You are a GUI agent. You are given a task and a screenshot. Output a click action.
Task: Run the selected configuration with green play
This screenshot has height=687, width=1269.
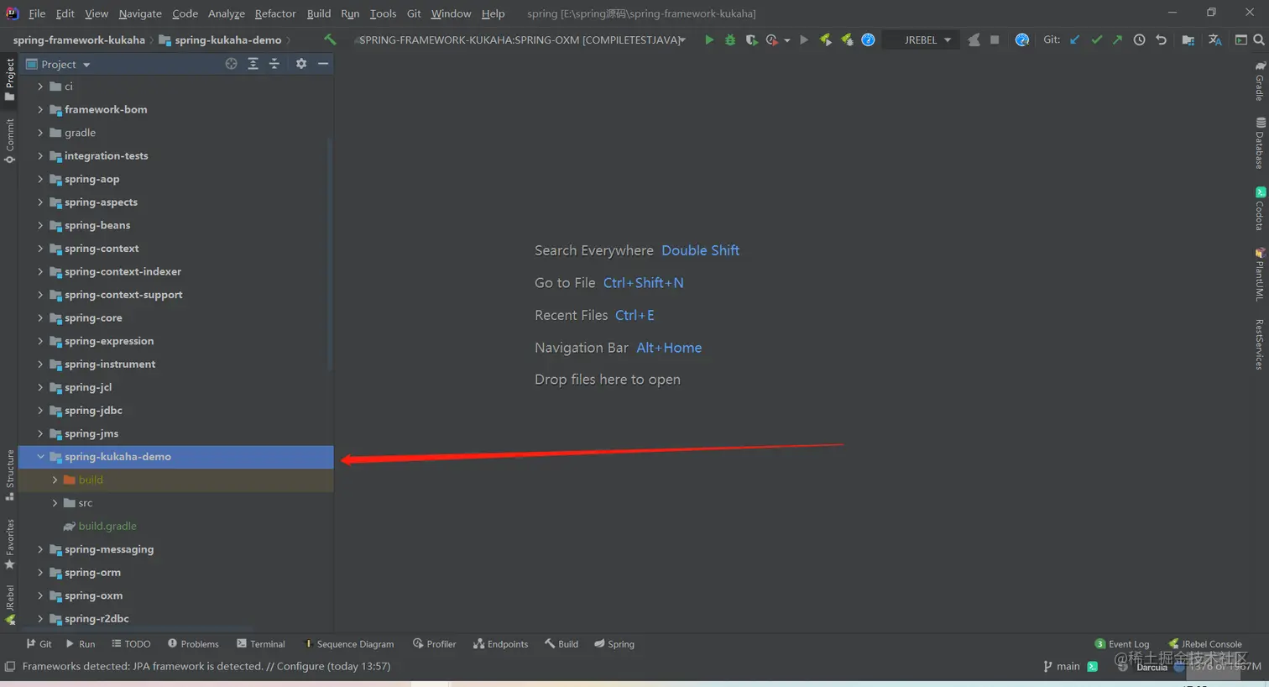[709, 39]
